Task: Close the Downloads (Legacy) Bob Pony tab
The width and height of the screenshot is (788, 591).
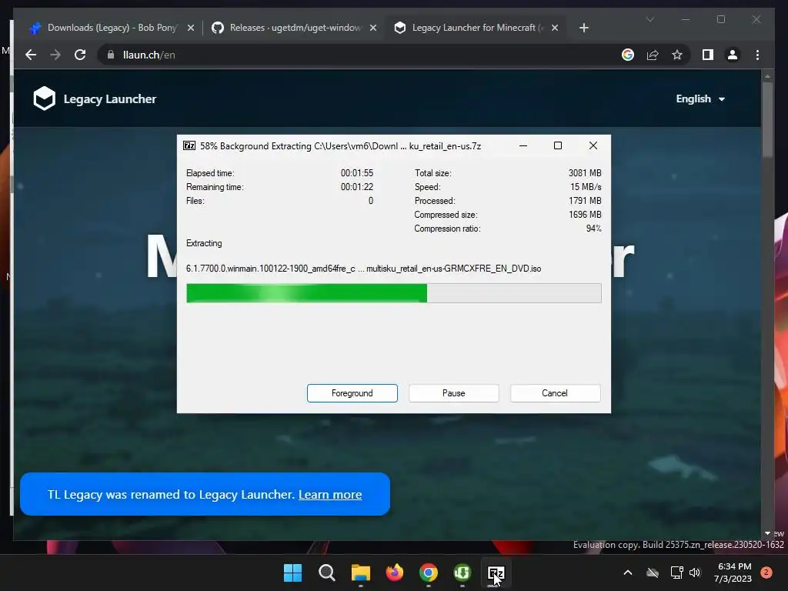Action: (191, 28)
